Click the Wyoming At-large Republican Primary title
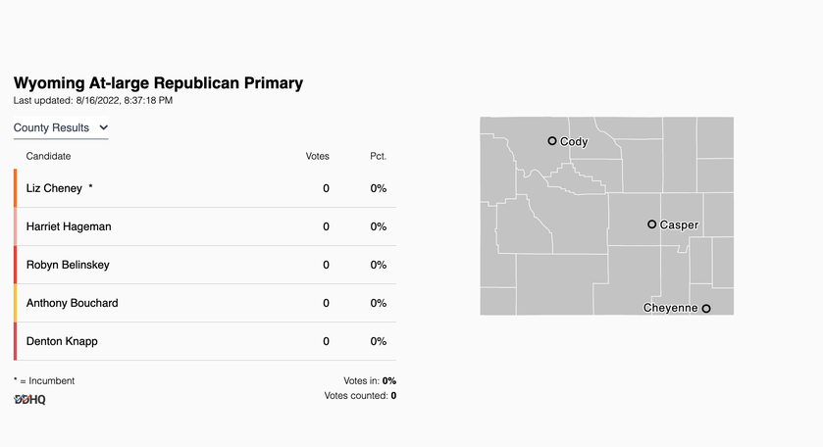The width and height of the screenshot is (823, 447). [159, 83]
